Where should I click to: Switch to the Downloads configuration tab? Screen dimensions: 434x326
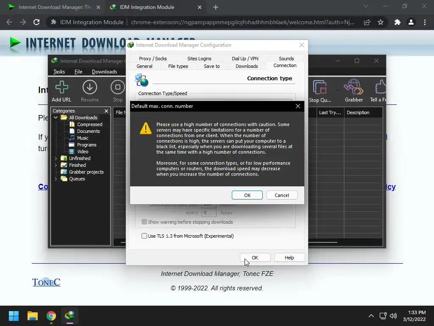247,66
